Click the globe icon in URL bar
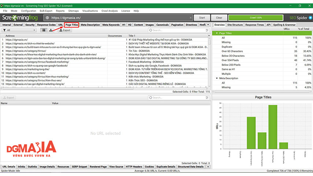The width and height of the screenshot is (313, 176). [x=47, y=18]
